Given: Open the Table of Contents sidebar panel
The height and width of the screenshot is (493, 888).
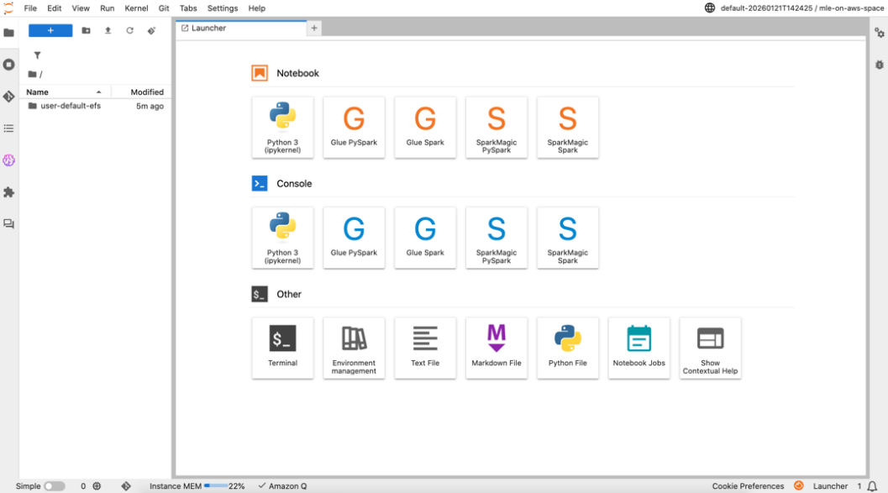Looking at the screenshot, I should 8,128.
